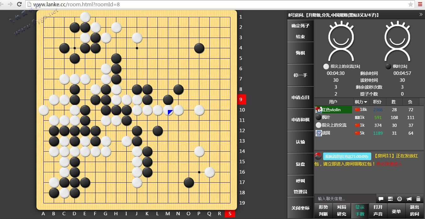This screenshot has width=425, height=219.
Task: Toggle 显示手数 move numbers display
Action: click(360, 211)
